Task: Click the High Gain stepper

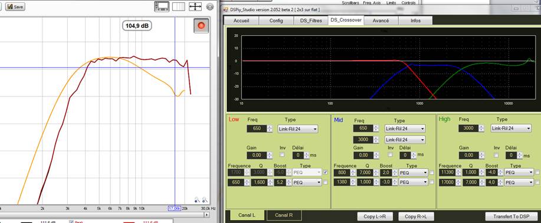Action: 481,155
